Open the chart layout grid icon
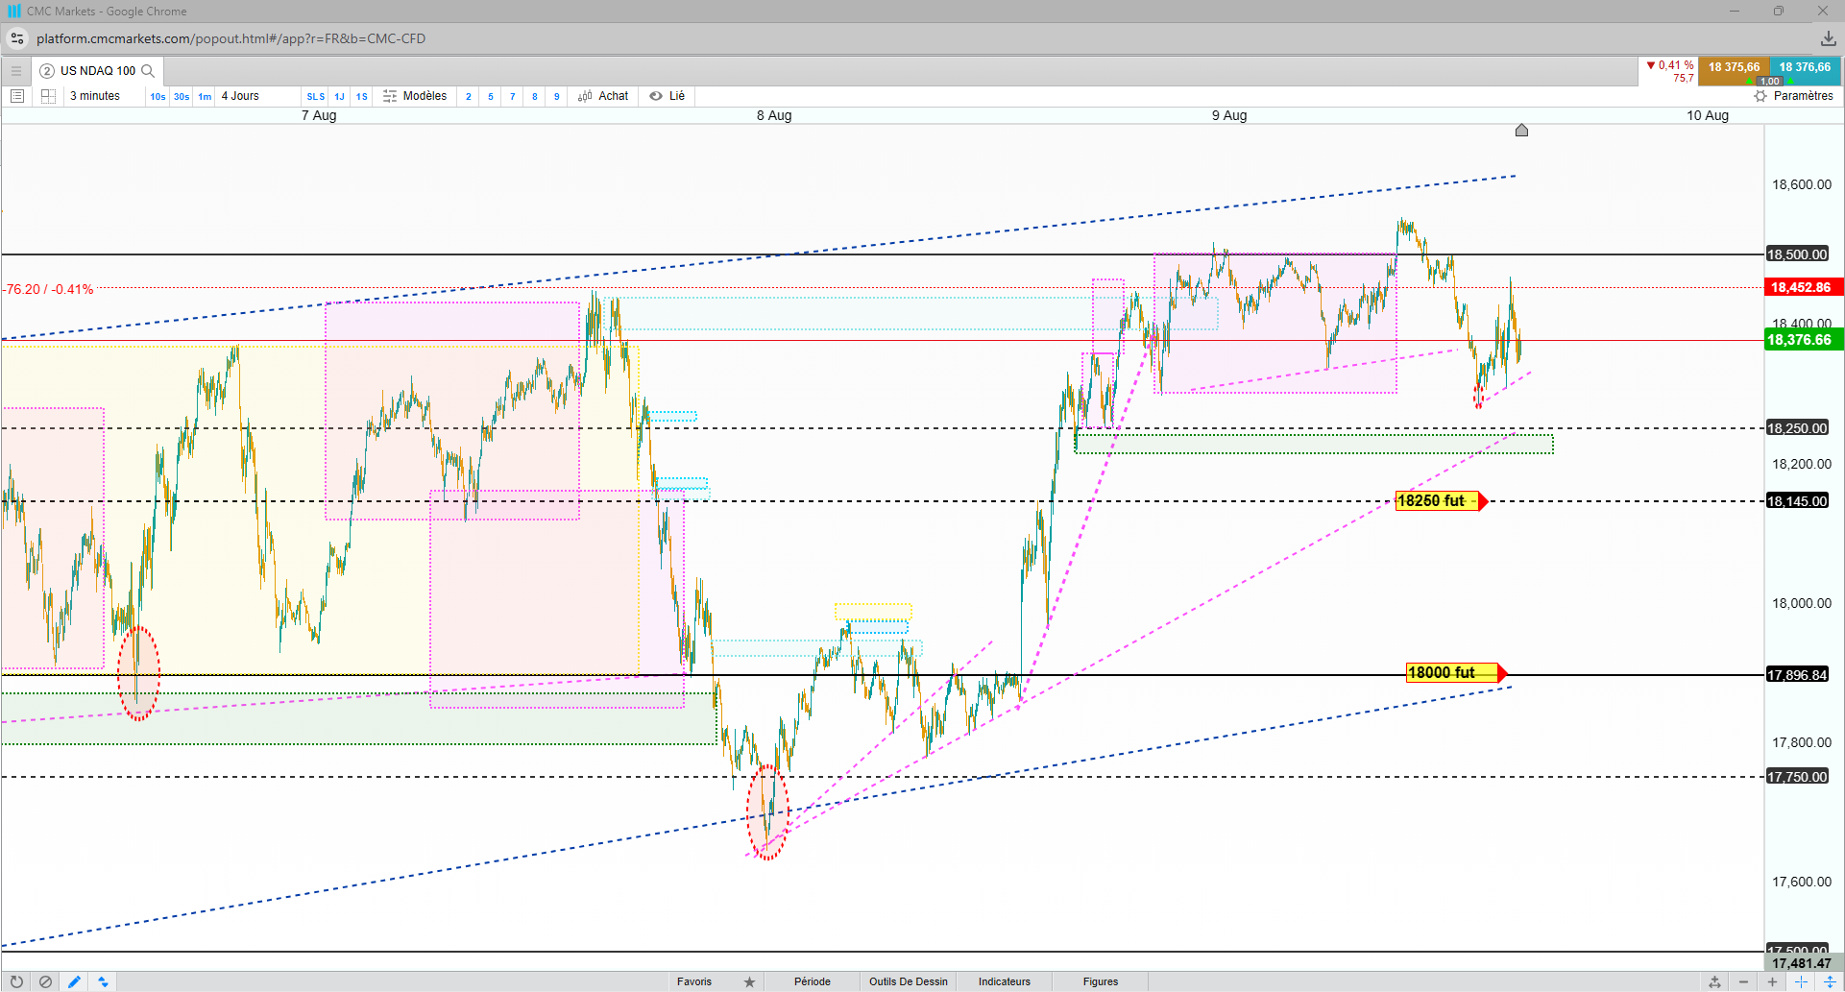1845x992 pixels. click(48, 96)
